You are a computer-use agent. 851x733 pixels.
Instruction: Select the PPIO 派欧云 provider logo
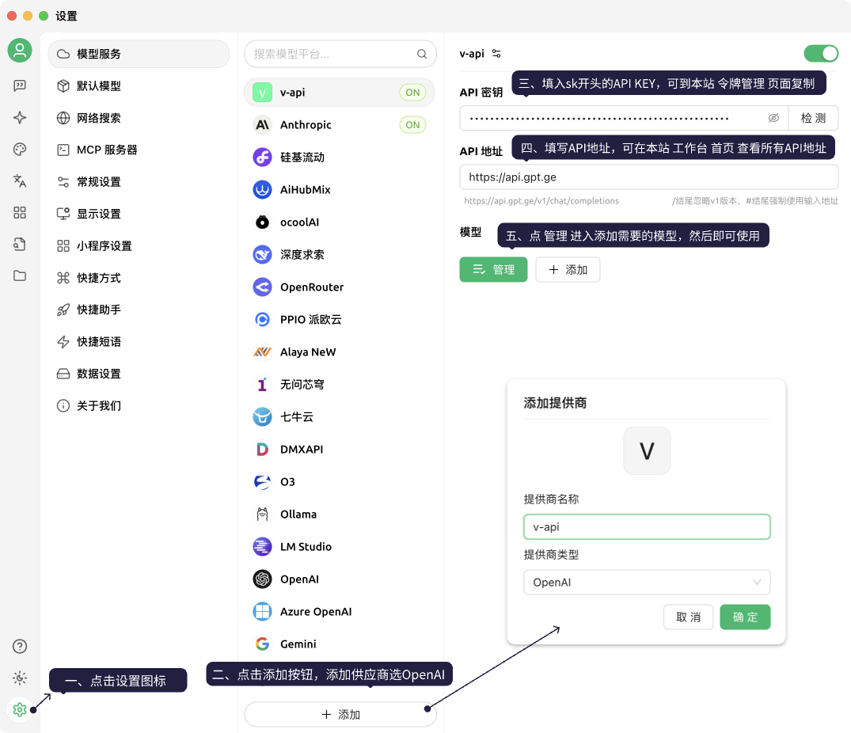click(262, 320)
